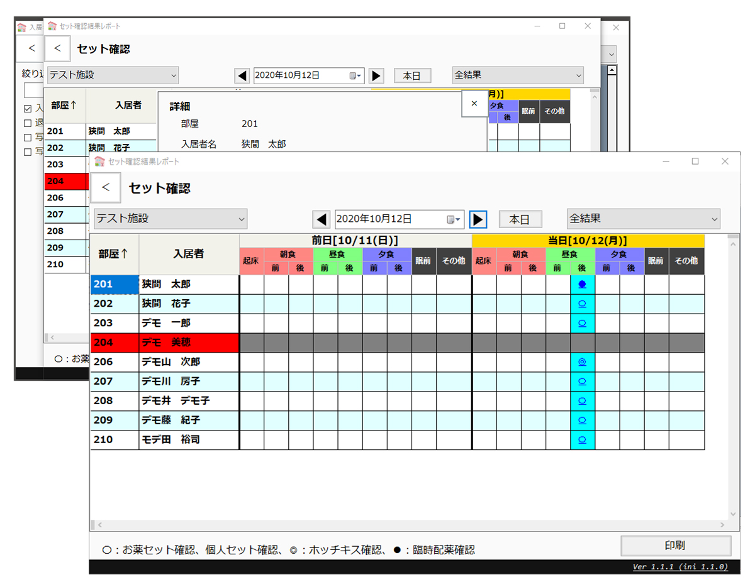The image size is (755, 582).
Task: Expand the front window's テスト施設 facility dropdown
Action: [171, 219]
